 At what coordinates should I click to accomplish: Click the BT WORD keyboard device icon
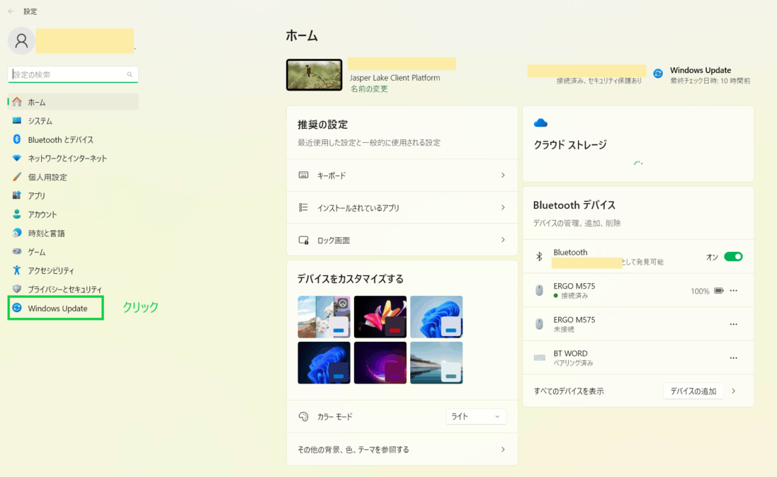(x=540, y=357)
